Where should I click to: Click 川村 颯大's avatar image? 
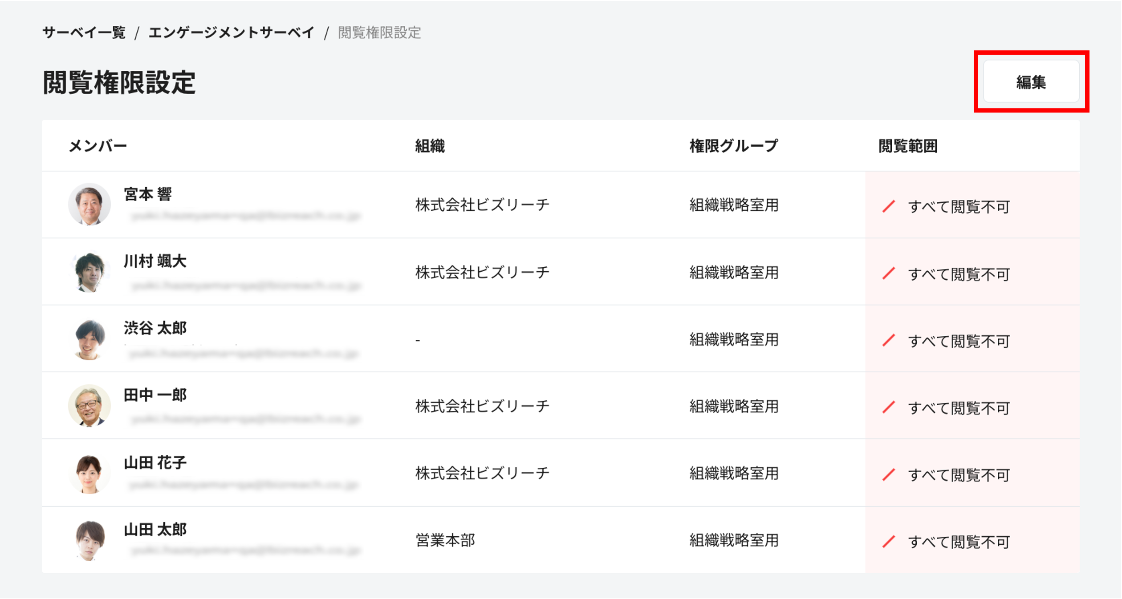click(89, 272)
